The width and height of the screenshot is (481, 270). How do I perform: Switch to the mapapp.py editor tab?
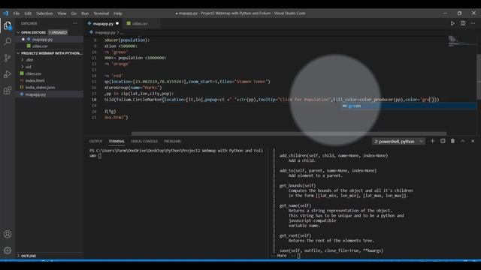(x=103, y=23)
